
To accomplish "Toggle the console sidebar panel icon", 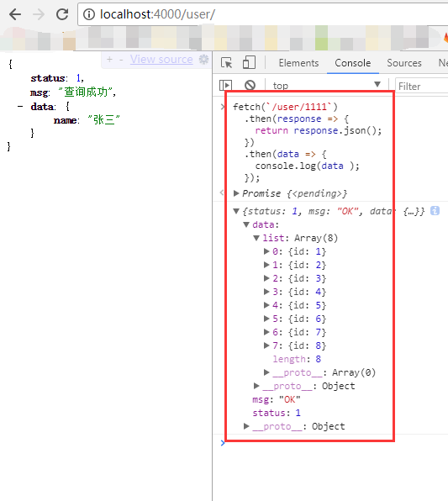I will tap(225, 85).
